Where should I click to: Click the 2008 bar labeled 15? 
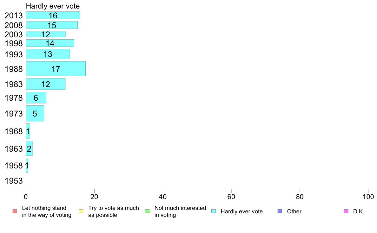52,25
